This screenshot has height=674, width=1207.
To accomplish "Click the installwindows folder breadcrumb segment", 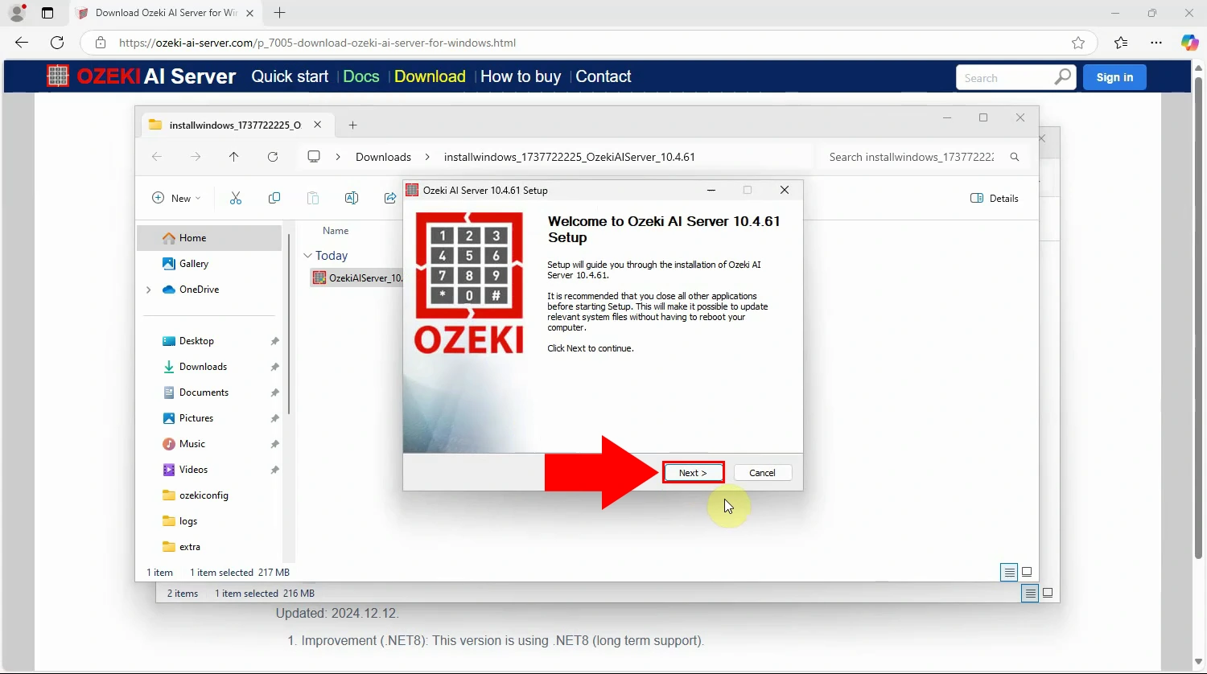I will point(570,157).
